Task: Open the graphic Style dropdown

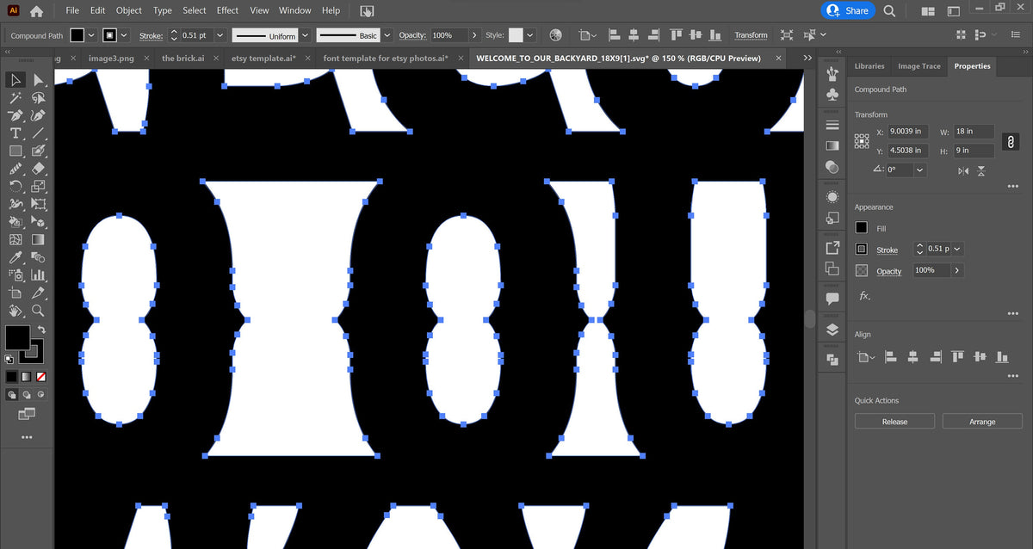Action: coord(529,35)
